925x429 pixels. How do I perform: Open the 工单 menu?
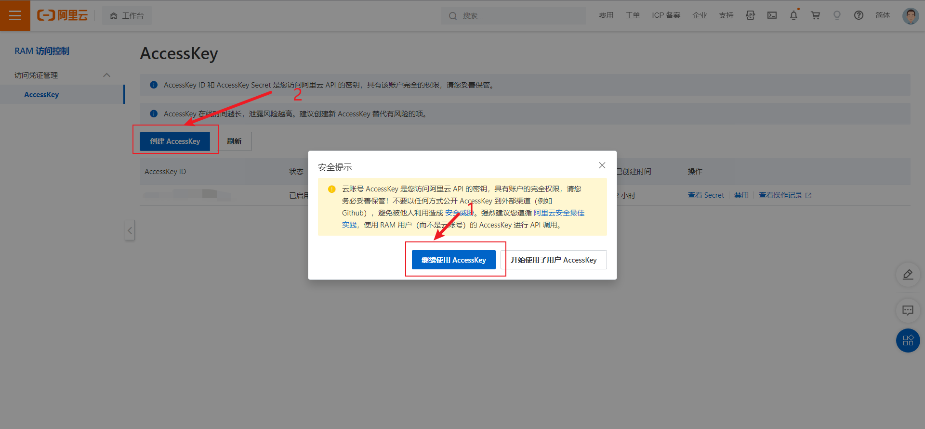point(633,15)
